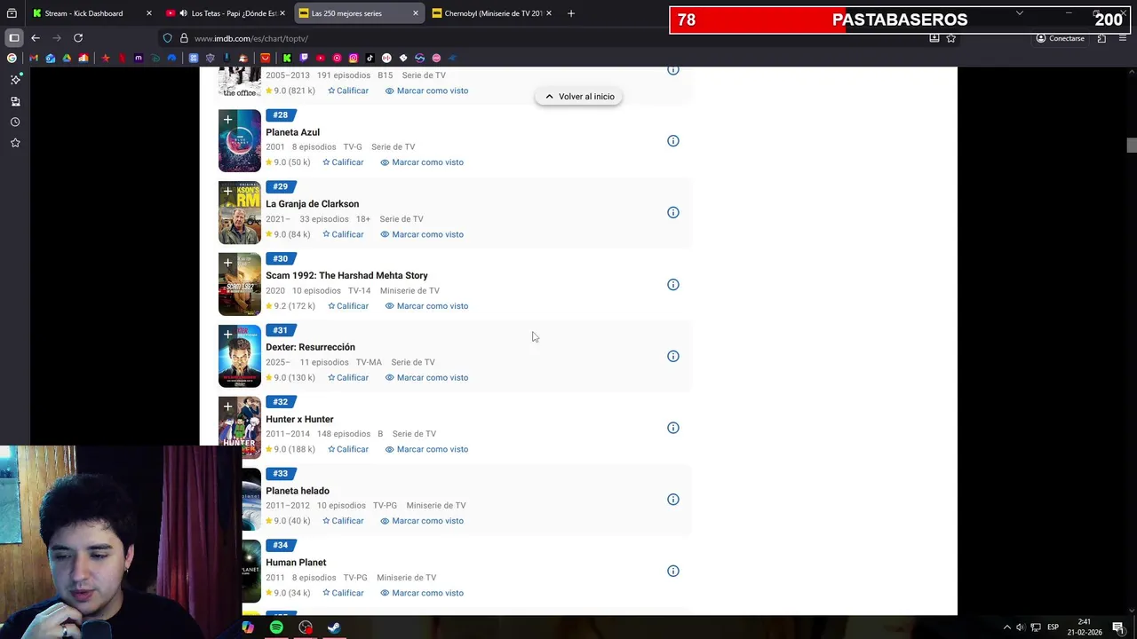
Task: Mark Dexter: Resurrección as watched
Action: click(426, 378)
